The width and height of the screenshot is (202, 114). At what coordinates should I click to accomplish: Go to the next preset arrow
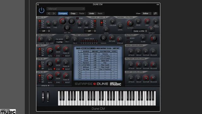[x=54, y=13]
